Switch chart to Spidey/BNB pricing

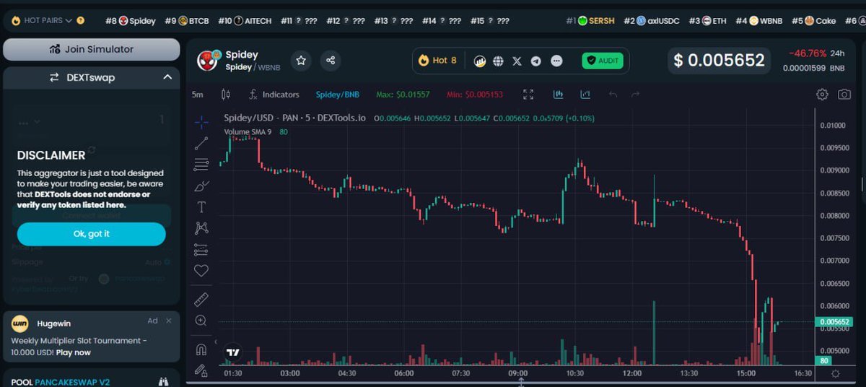(338, 94)
